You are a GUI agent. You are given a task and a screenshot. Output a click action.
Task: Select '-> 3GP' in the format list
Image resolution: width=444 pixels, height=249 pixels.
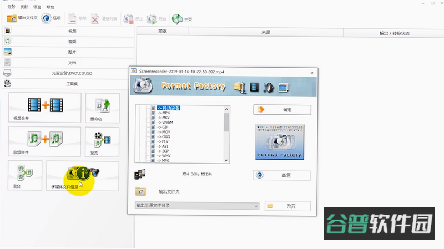[163, 151]
